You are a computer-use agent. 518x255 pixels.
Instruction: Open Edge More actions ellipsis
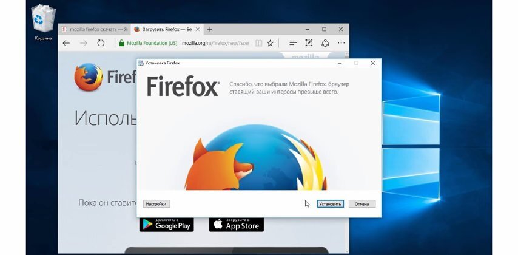(341, 43)
